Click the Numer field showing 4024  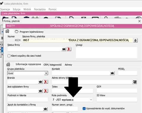(14, 40)
